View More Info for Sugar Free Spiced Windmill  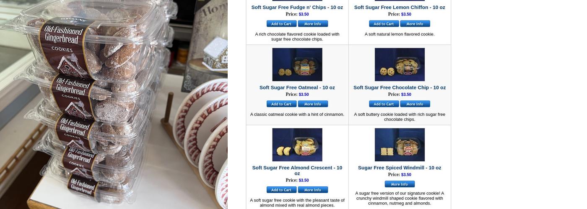pyautogui.click(x=400, y=184)
